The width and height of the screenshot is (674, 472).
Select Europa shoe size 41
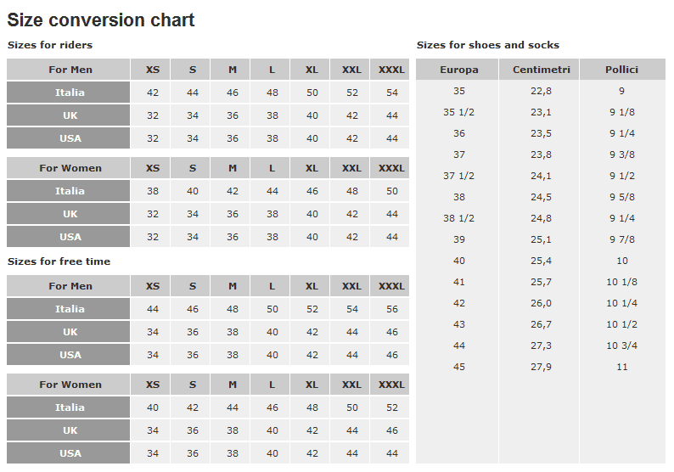click(x=458, y=282)
